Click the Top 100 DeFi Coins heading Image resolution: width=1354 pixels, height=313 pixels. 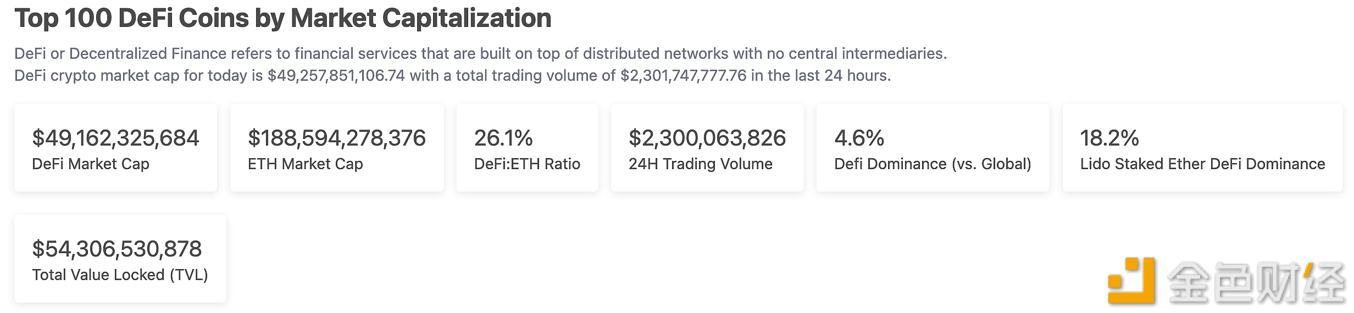tap(283, 18)
